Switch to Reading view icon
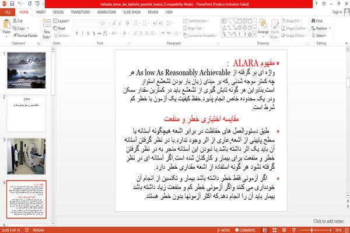Image resolution: width=350 pixels, height=233 pixels. coord(284,230)
